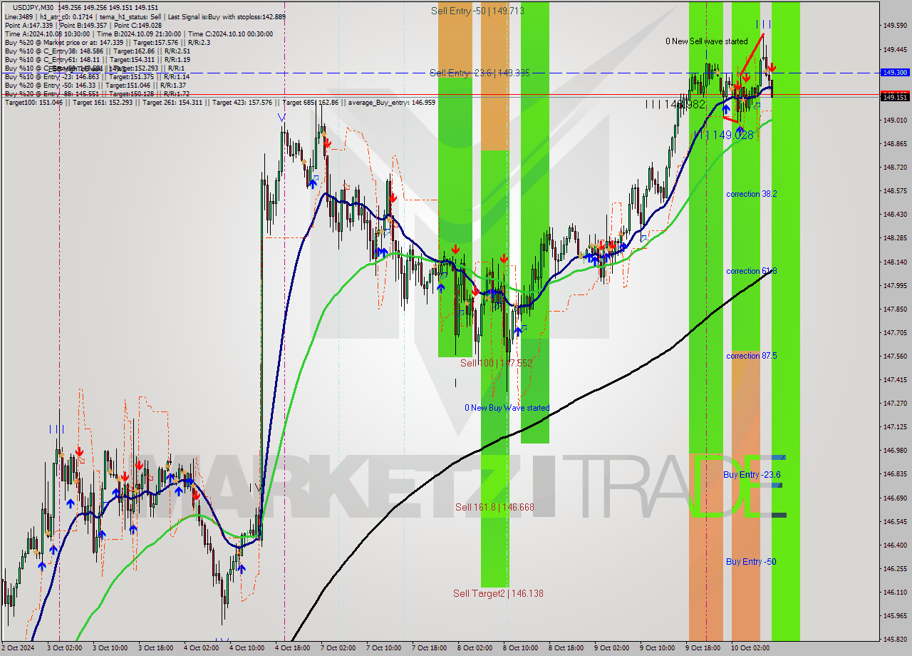Screen dimensions: 912x656
Task: Click the 'Point A:147.339' info text
Action: point(30,25)
